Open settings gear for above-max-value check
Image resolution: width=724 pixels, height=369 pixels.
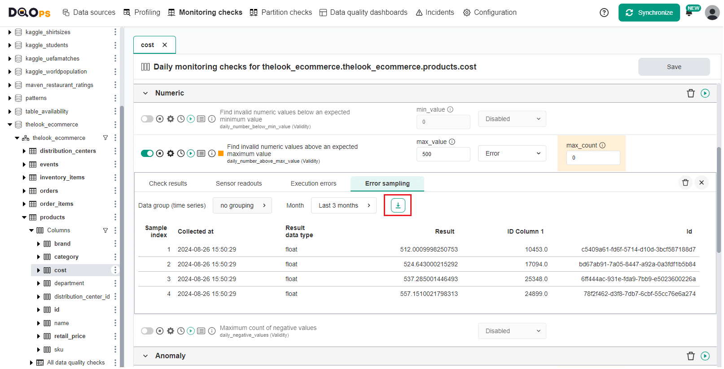171,153
